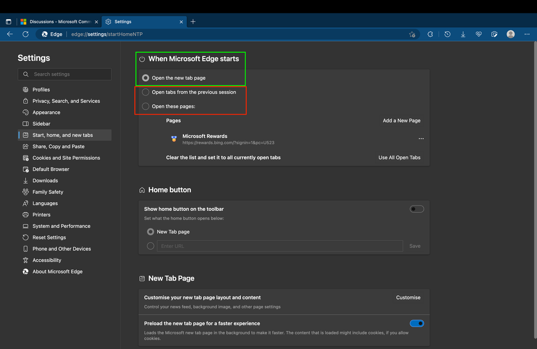Close the Settings tab

pos(181,22)
